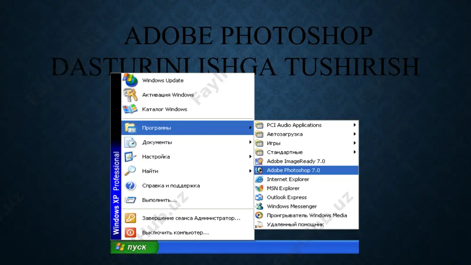Open Outlook Express entry
The height and width of the screenshot is (265, 471).
(x=307, y=197)
